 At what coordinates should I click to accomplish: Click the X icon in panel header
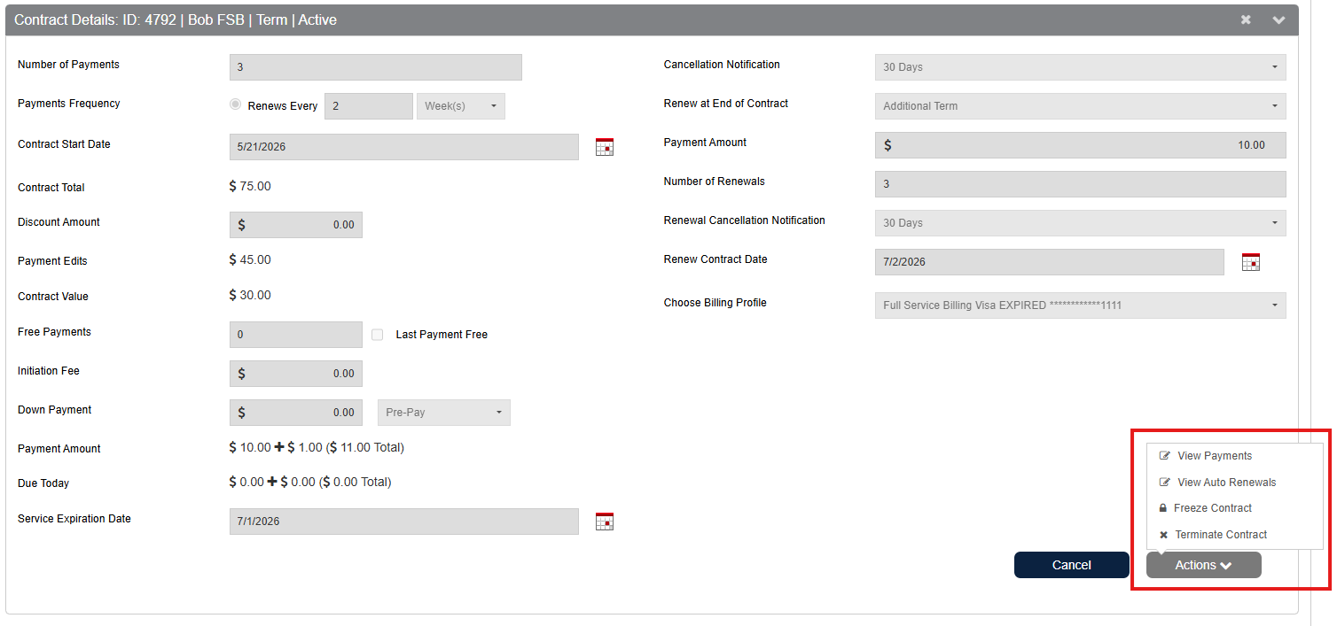(1246, 19)
